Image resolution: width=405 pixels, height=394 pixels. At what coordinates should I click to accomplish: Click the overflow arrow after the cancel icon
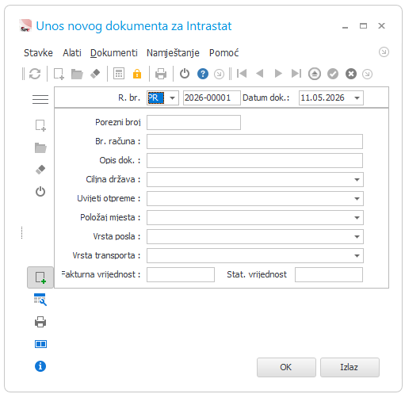click(367, 74)
